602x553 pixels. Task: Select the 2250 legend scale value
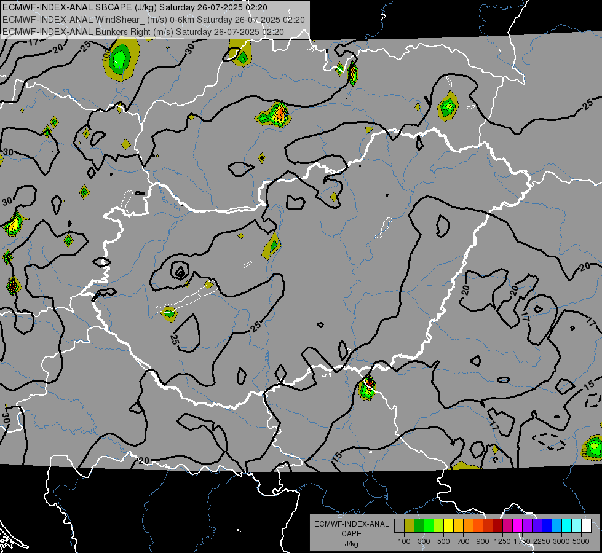click(x=542, y=541)
